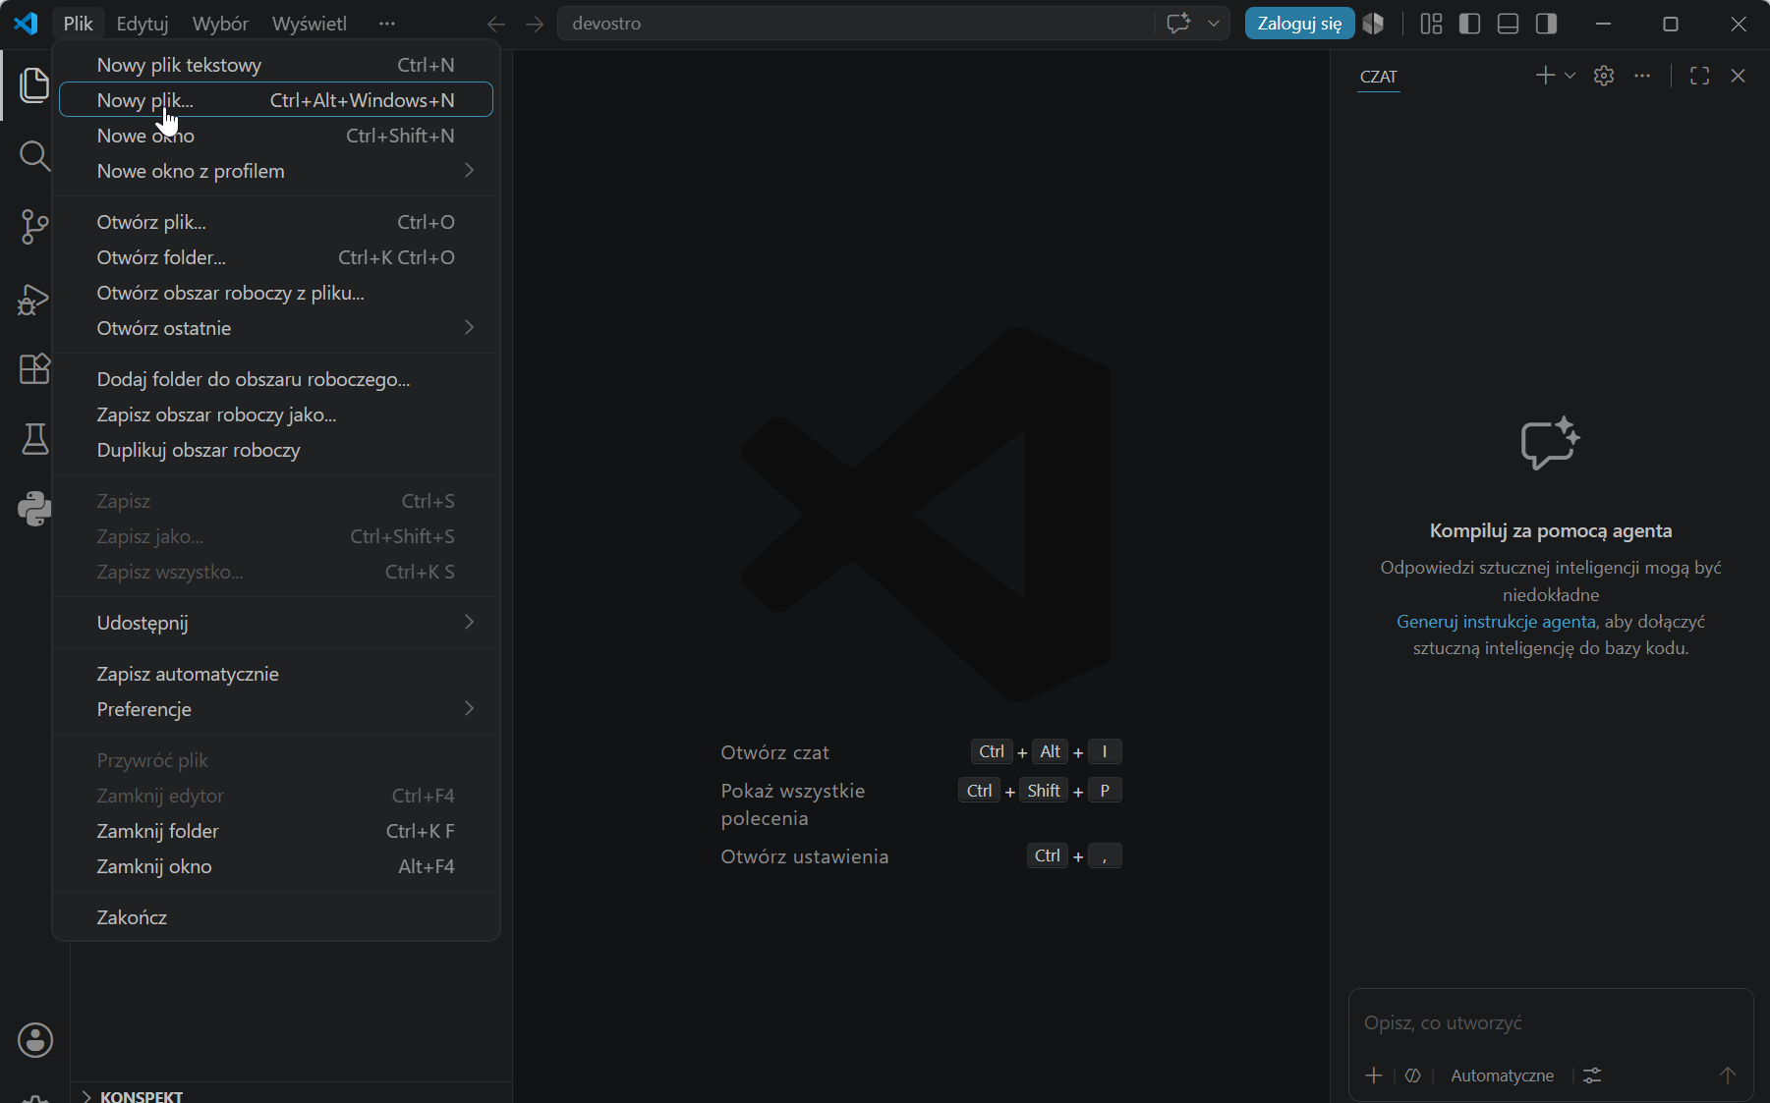Open Run and Debug view
Screen dimensions: 1770x1103
tap(34, 299)
